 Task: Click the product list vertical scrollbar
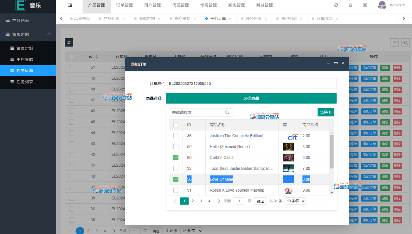332,152
